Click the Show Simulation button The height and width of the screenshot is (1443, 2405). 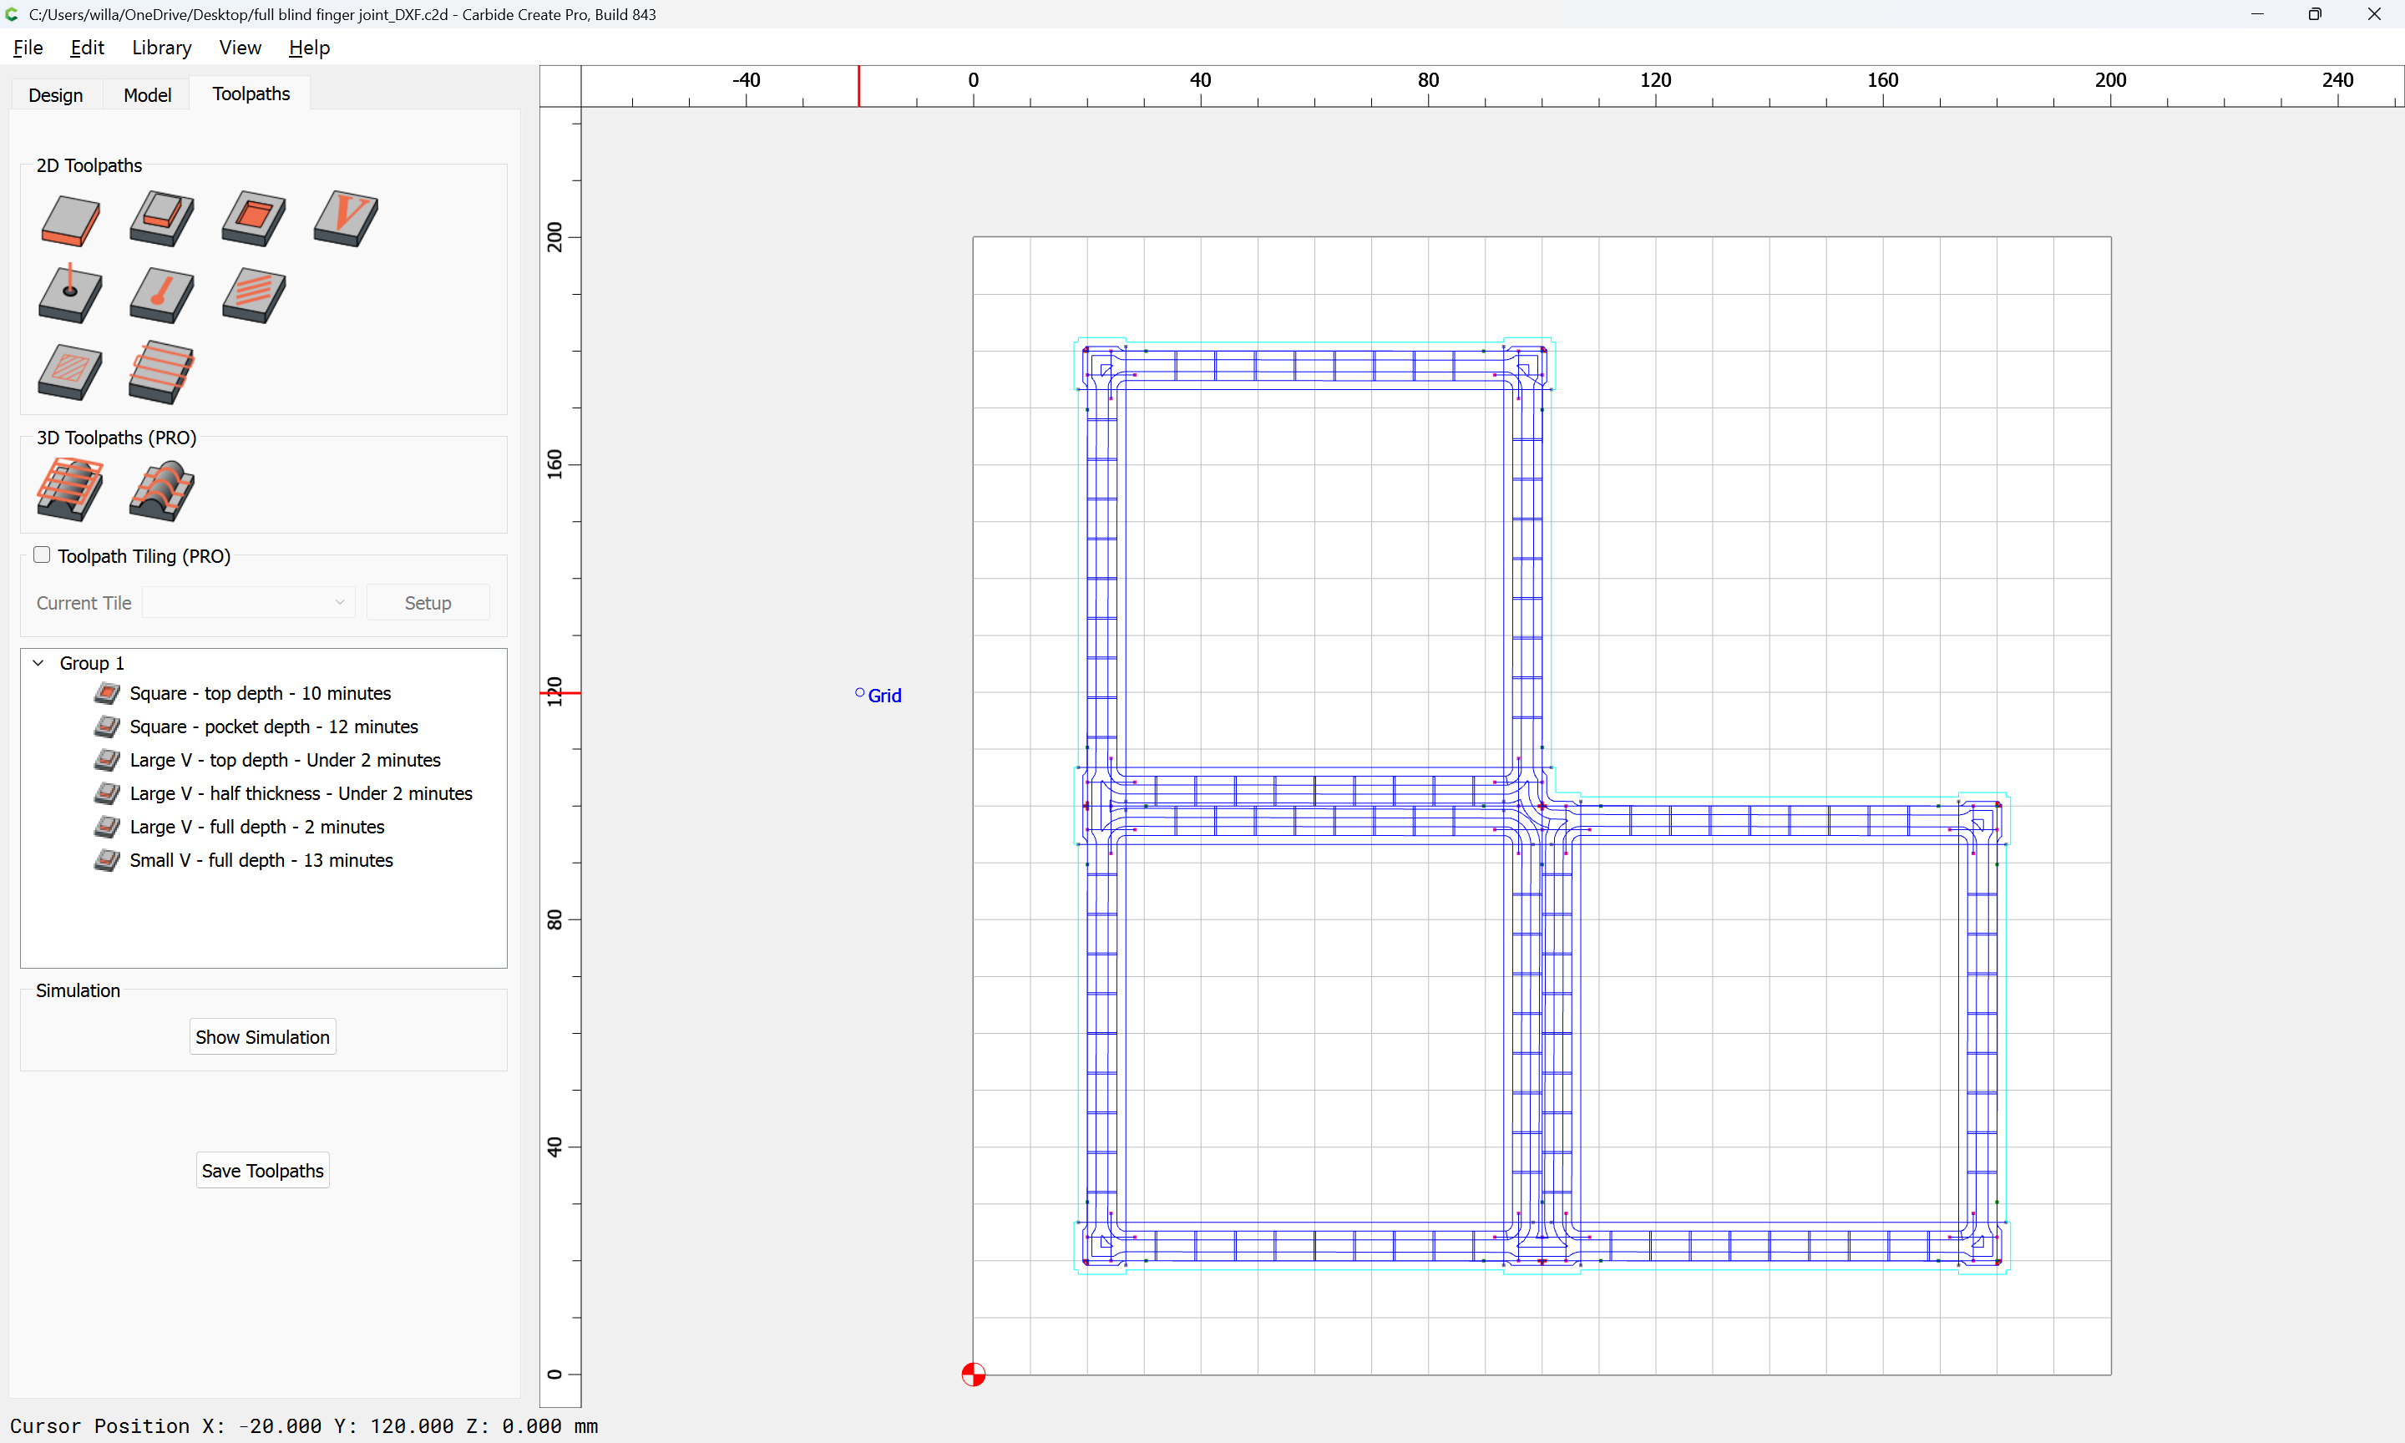(262, 1037)
